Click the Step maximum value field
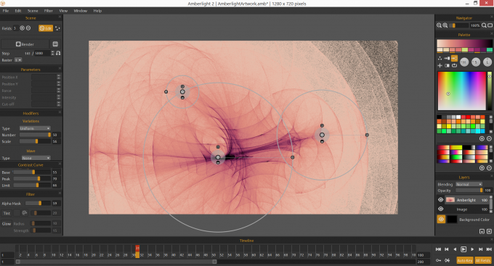The width and height of the screenshot is (494, 266). (42, 53)
